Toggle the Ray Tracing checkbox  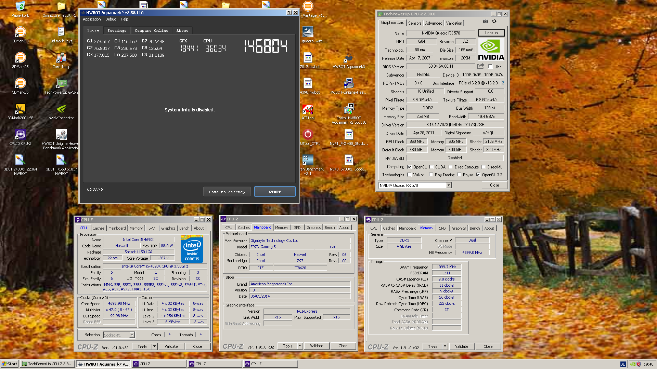(x=431, y=175)
